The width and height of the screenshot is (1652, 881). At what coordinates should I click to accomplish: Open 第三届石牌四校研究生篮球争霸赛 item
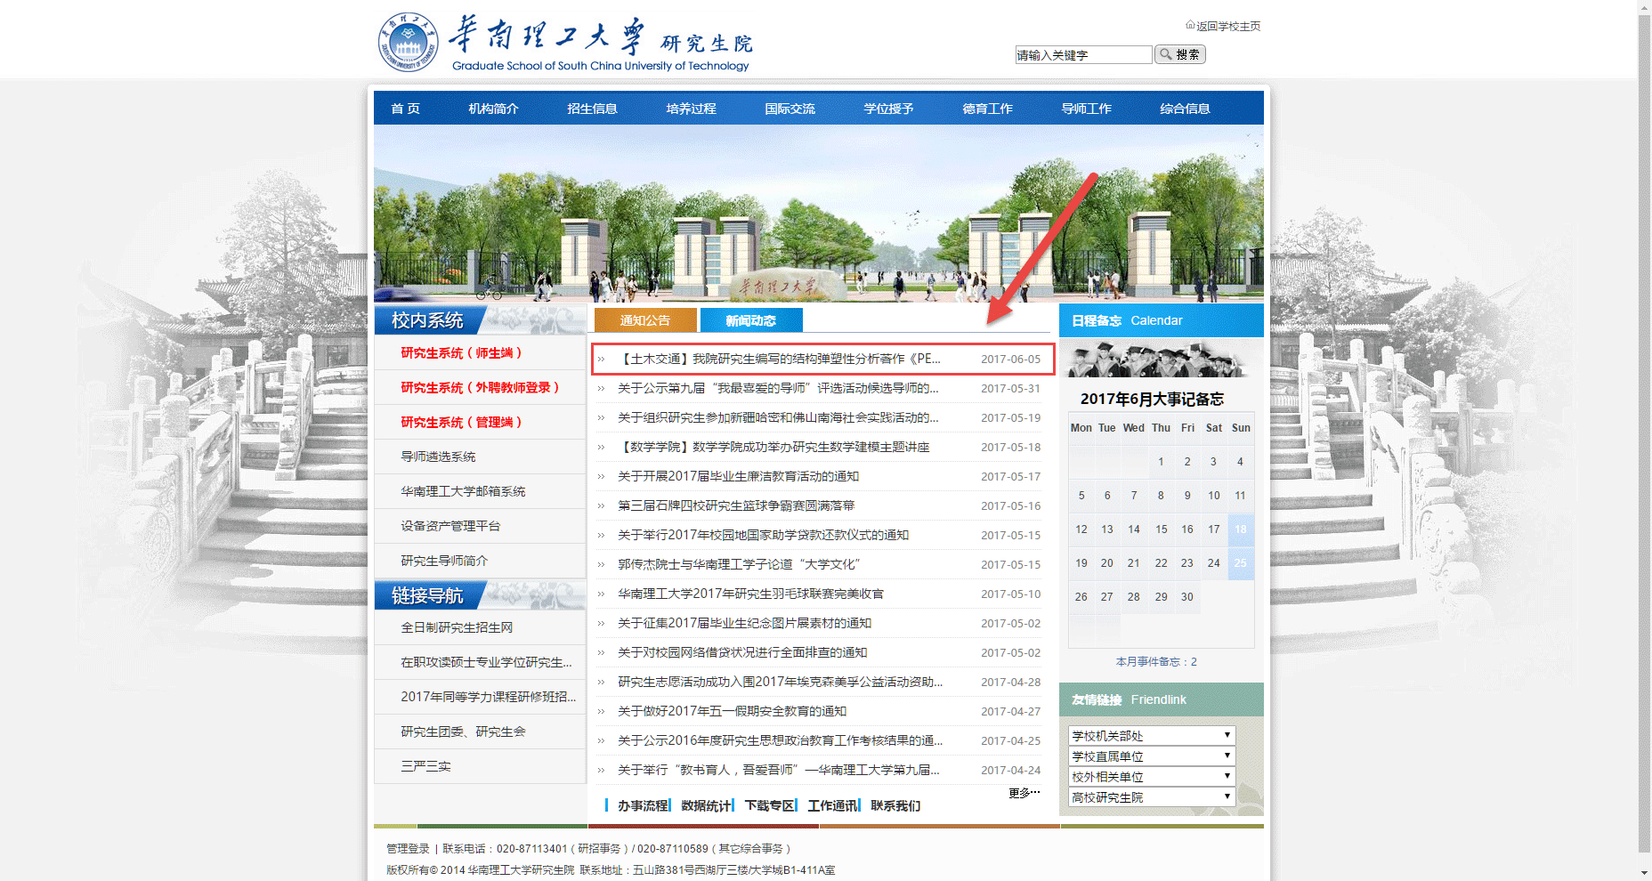(736, 505)
